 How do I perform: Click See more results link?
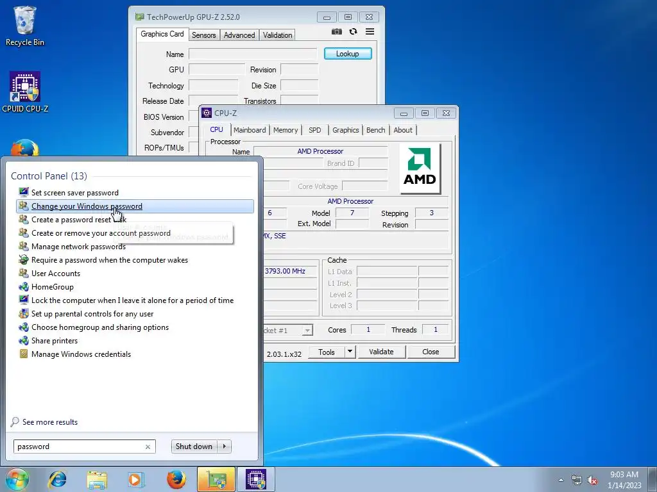coord(50,422)
